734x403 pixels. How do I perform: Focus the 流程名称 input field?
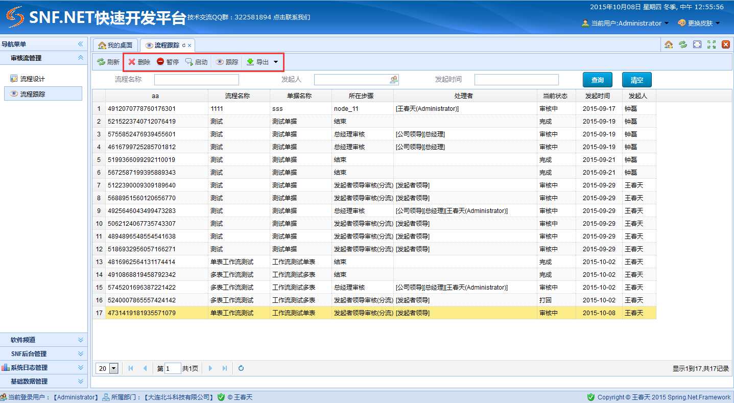197,80
